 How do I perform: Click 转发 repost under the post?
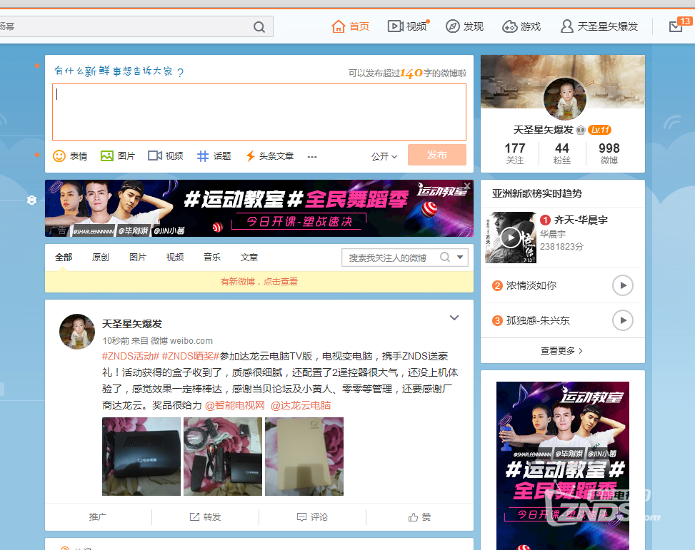[x=205, y=516]
